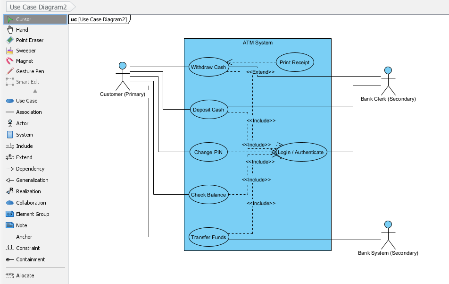Select the Transfer Funds use case
This screenshot has height=284, width=449.
click(208, 237)
